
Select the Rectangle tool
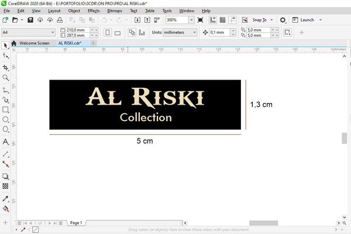[5, 109]
